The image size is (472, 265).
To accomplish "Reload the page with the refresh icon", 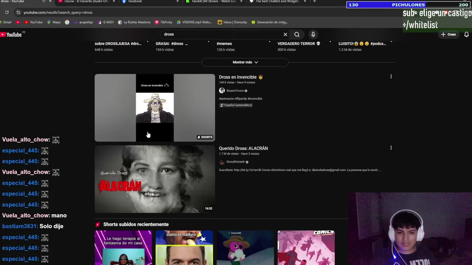I will 7,12.
